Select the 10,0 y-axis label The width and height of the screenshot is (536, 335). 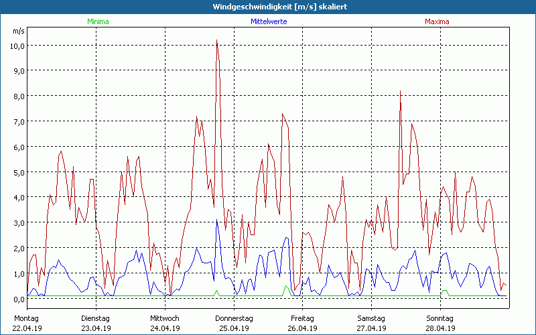pyautogui.click(x=17, y=46)
